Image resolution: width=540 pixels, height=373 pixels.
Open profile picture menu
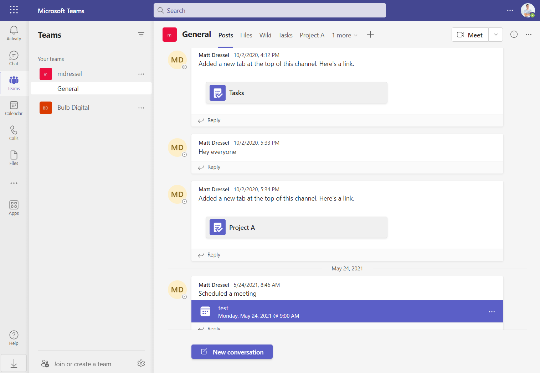(528, 10)
